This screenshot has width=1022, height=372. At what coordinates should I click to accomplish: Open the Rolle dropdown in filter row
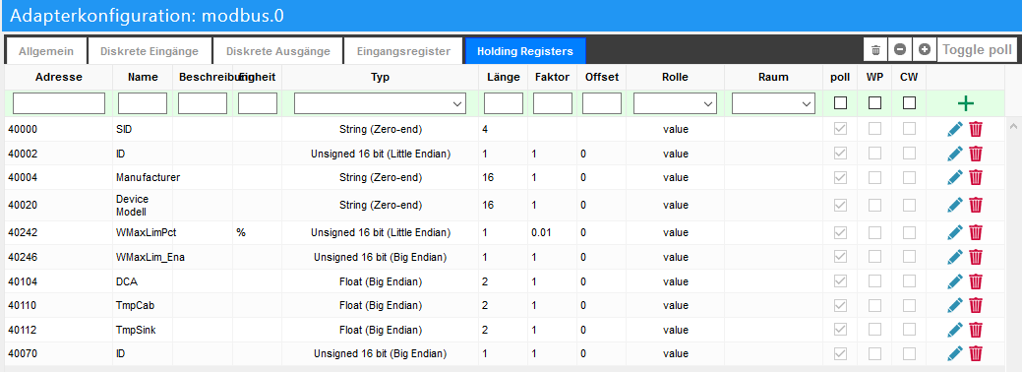[675, 103]
